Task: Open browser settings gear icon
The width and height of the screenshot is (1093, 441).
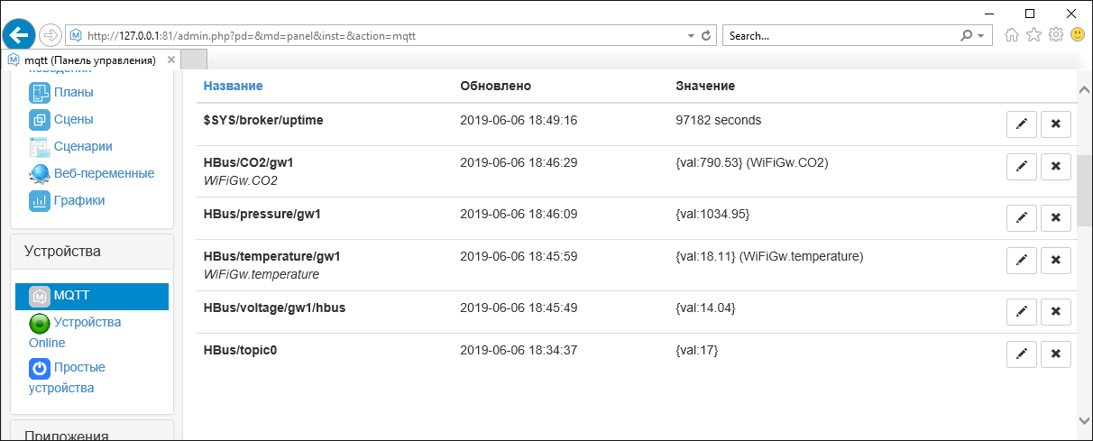Action: point(1055,35)
